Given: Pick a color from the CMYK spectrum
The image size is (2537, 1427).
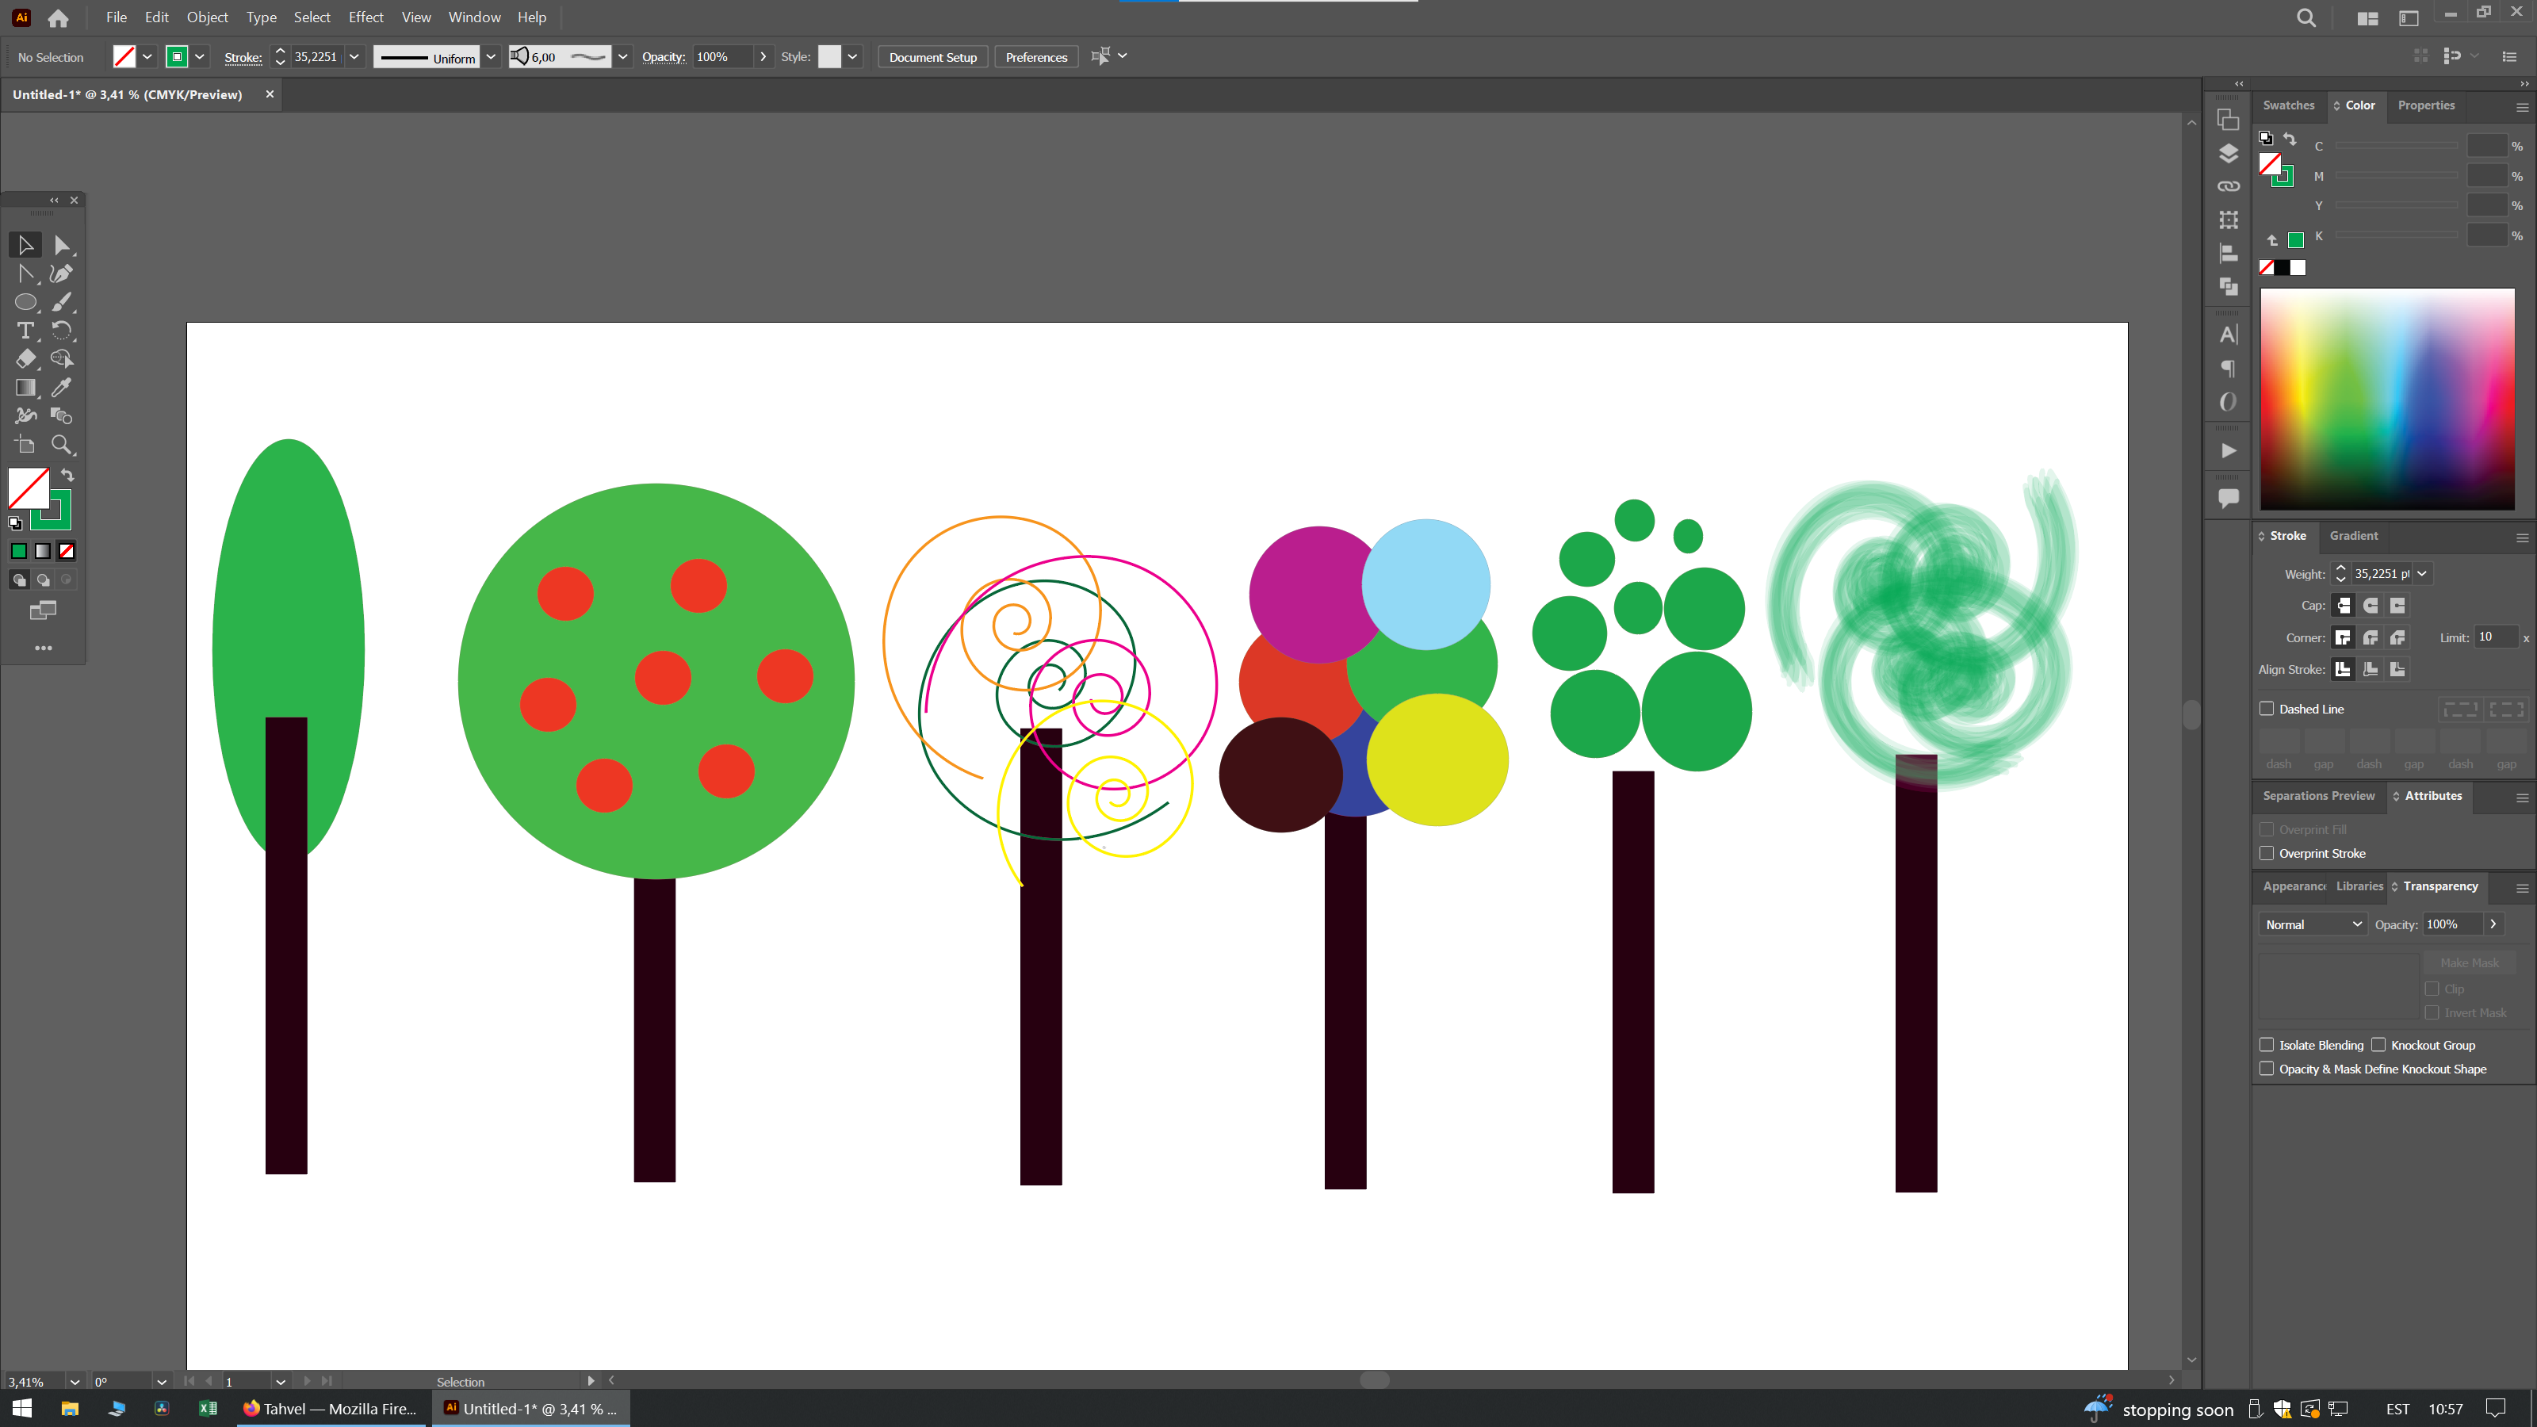Looking at the screenshot, I should point(2387,399).
